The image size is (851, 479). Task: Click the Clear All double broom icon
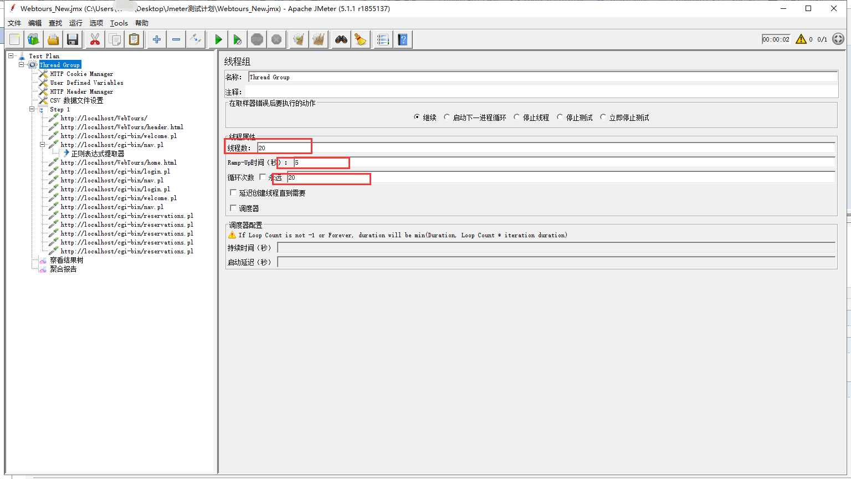pyautogui.click(x=319, y=39)
